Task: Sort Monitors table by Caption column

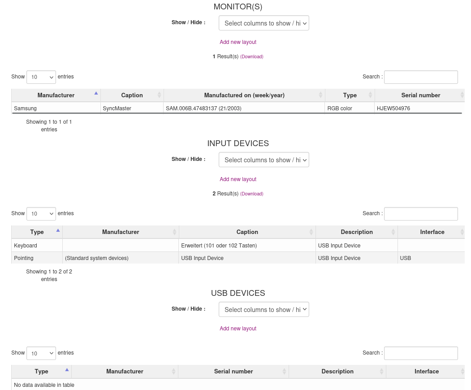Action: (x=132, y=95)
